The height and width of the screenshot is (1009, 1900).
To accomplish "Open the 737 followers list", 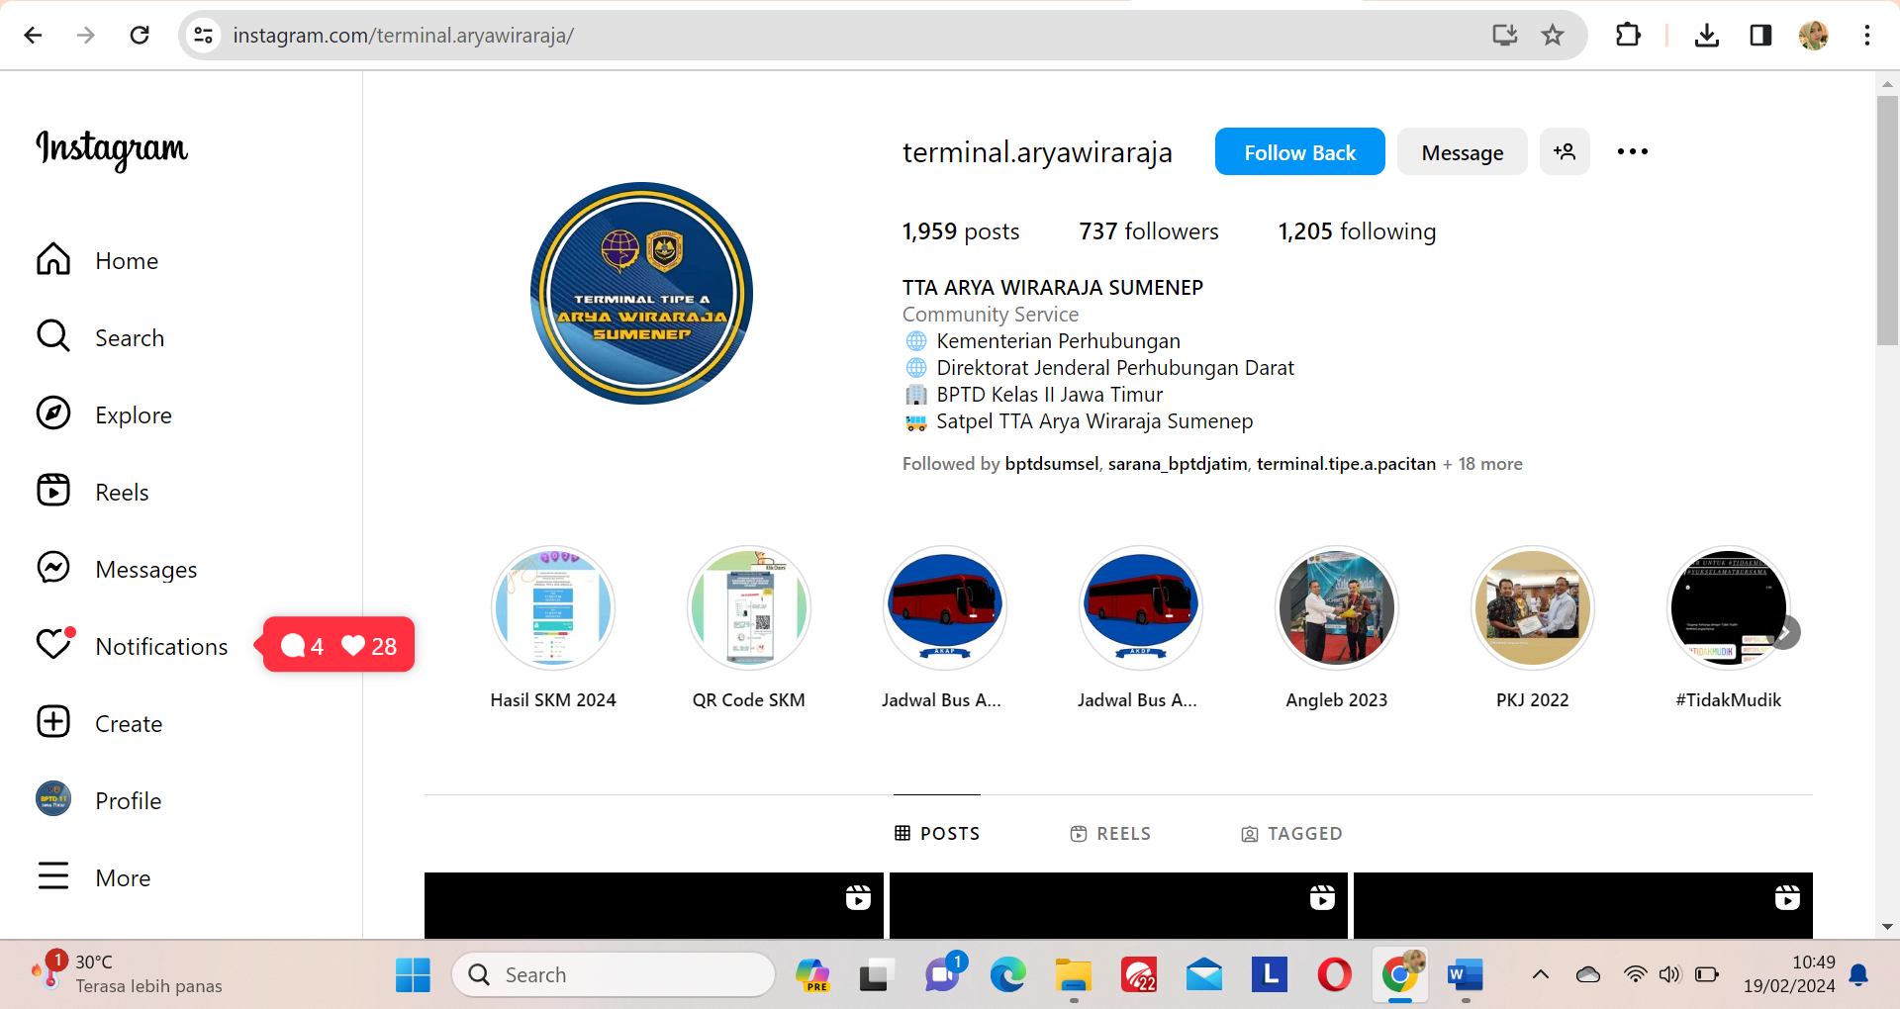I will tap(1148, 231).
